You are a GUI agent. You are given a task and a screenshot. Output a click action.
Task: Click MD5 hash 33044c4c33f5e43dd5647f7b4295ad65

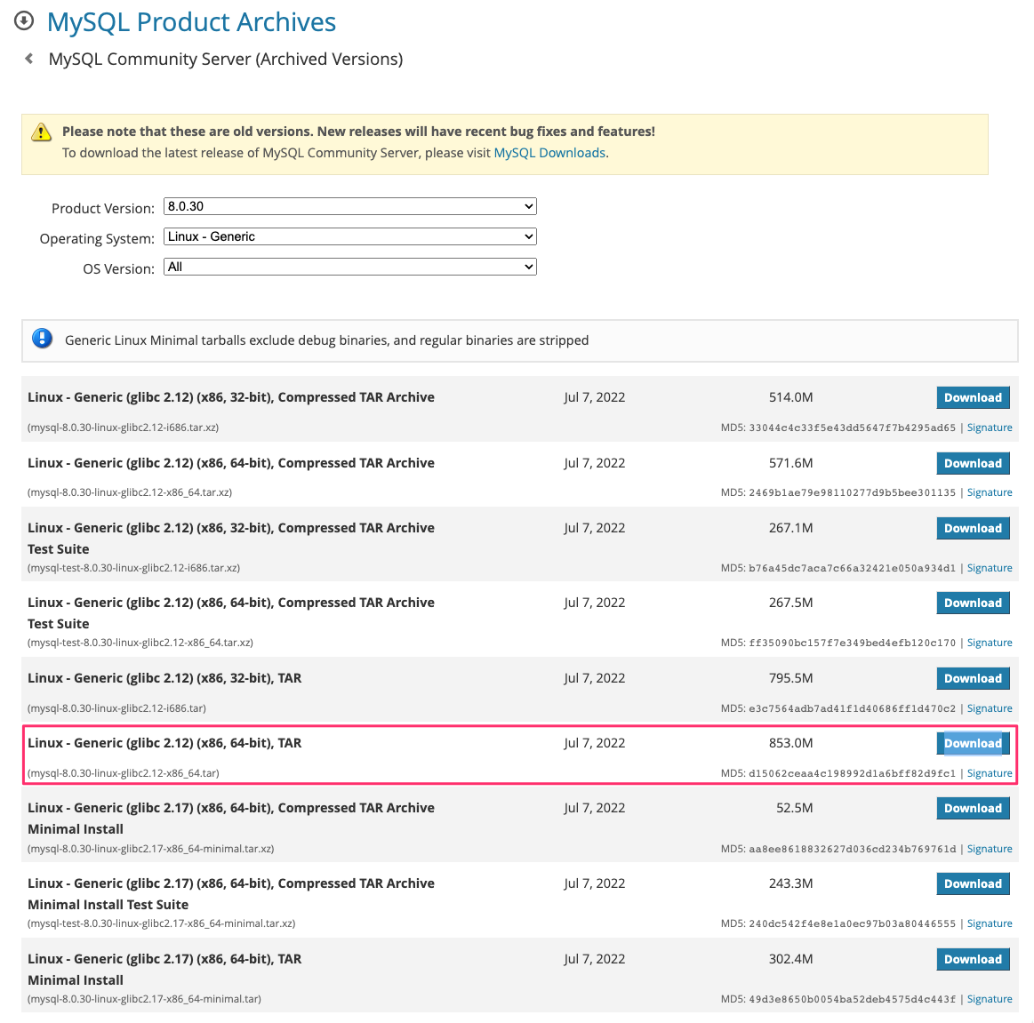click(x=852, y=428)
